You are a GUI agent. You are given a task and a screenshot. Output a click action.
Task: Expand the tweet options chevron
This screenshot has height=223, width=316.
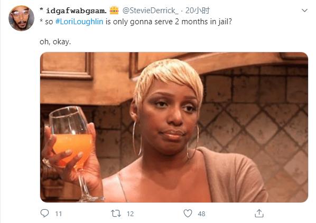(304, 10)
